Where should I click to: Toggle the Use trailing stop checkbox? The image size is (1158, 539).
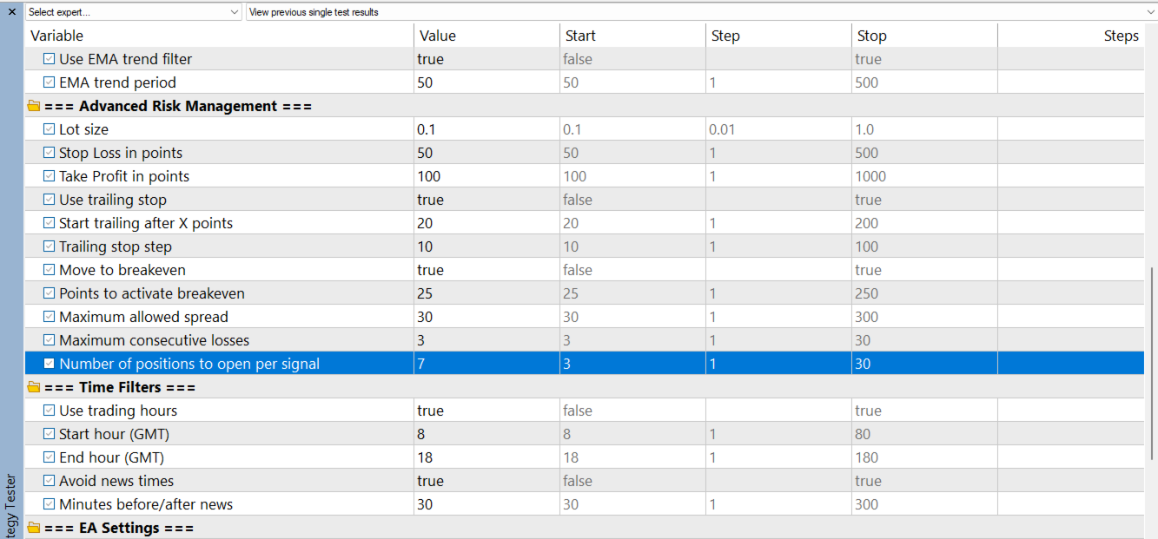(x=49, y=200)
